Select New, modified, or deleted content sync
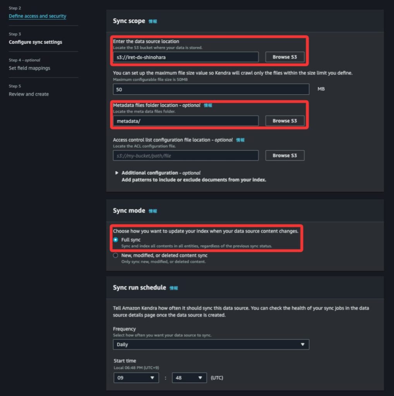Screen dimensions: 394x396 (115, 256)
